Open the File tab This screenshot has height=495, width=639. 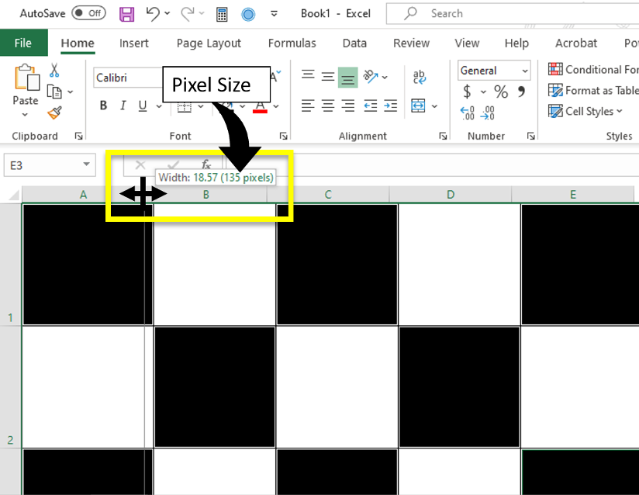(23, 43)
